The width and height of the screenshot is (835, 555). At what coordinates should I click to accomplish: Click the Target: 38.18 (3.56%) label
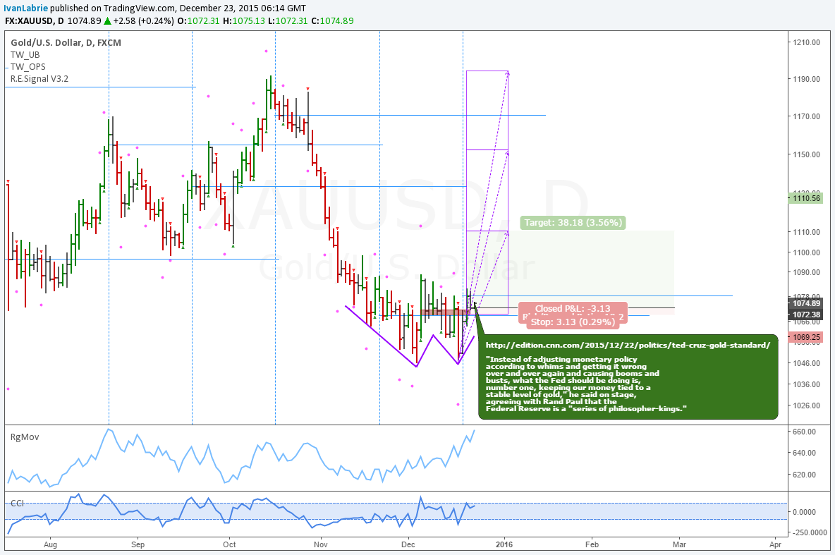click(573, 223)
